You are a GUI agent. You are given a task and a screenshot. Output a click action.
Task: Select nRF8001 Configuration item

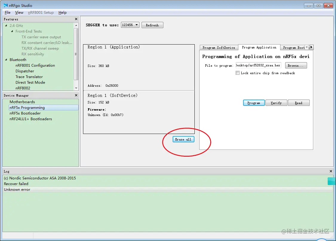tap(35, 65)
